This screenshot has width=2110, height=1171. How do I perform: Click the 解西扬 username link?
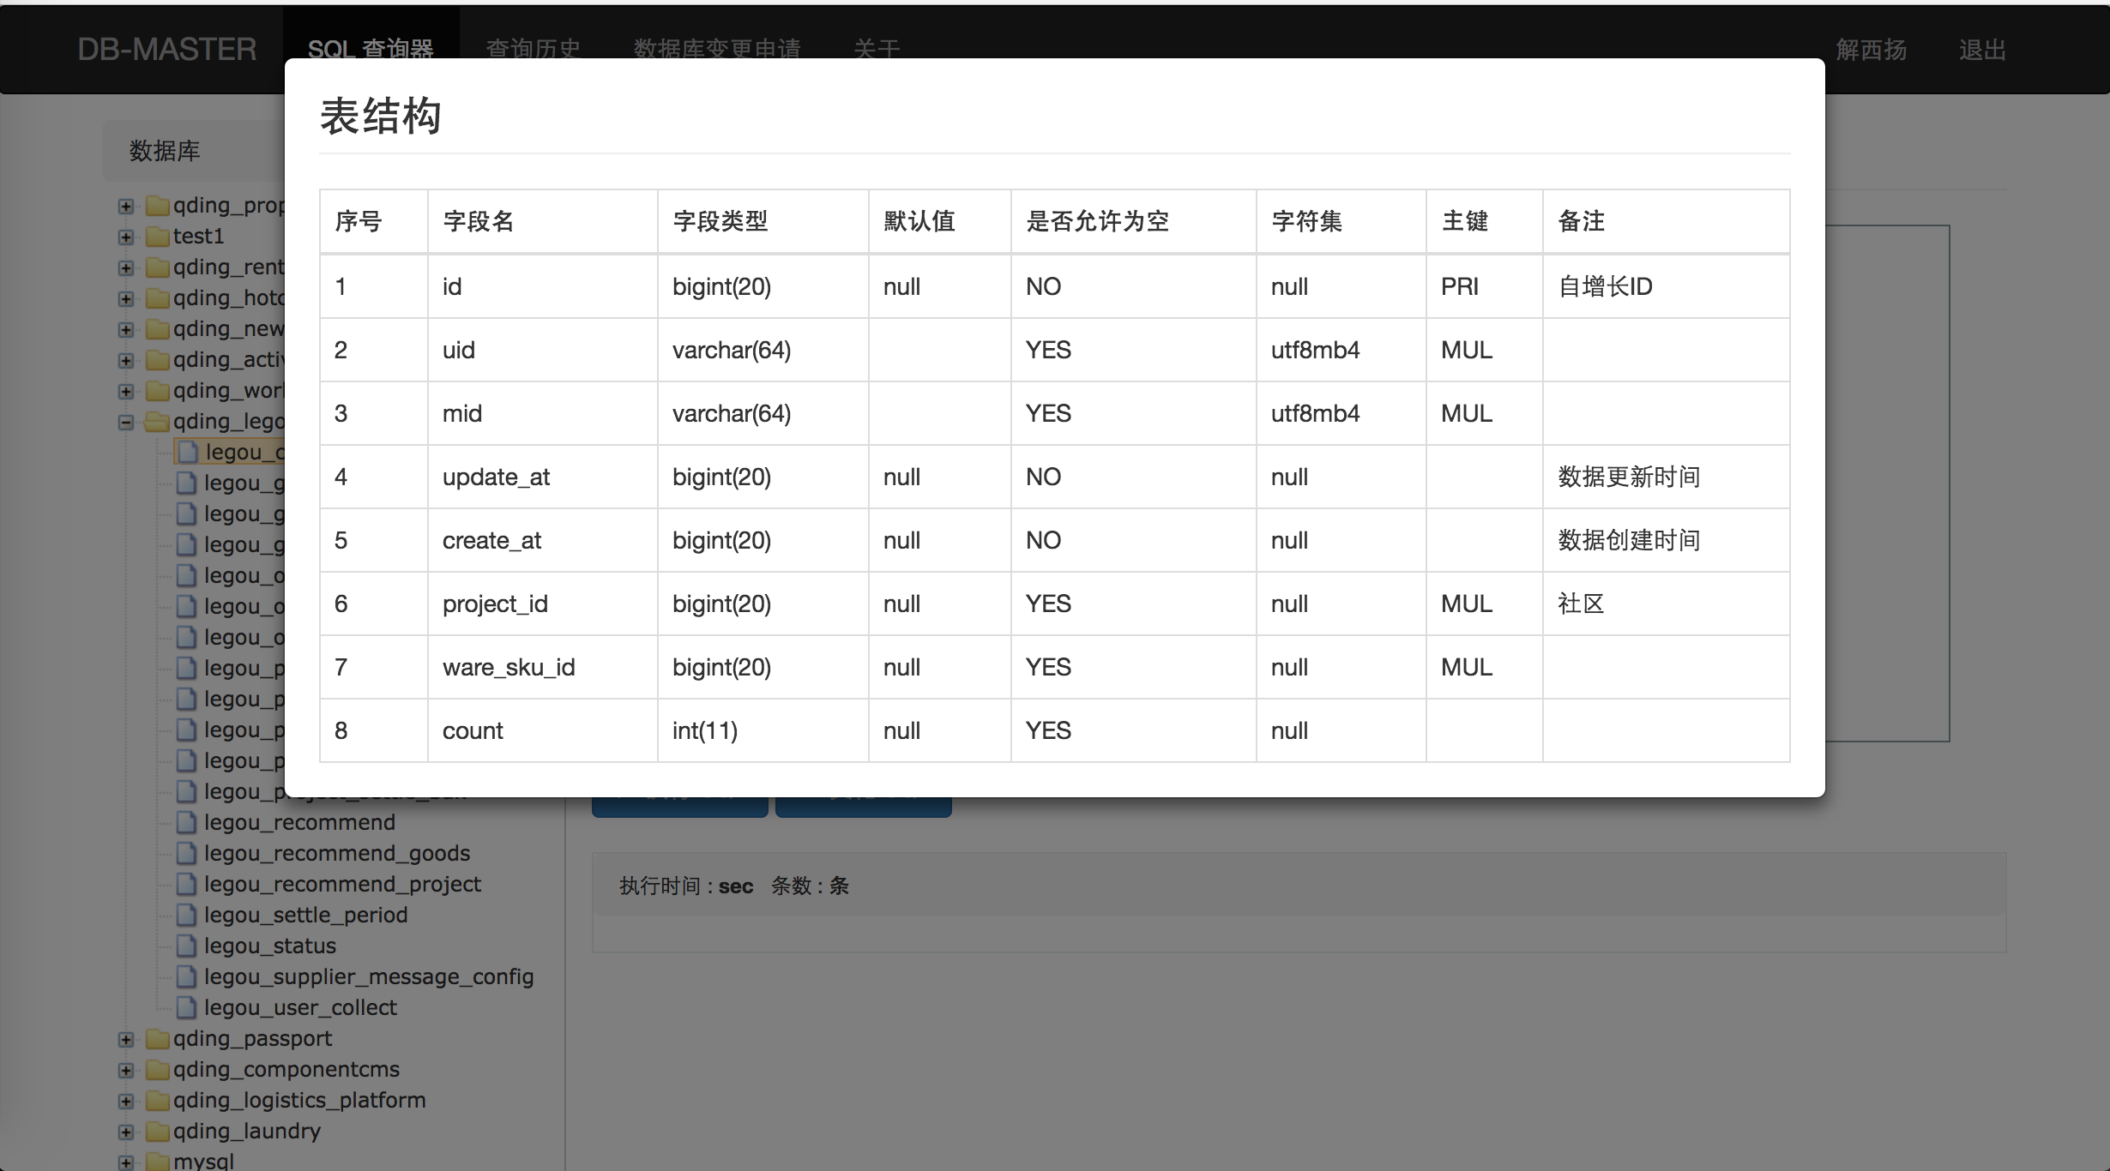tap(1871, 50)
